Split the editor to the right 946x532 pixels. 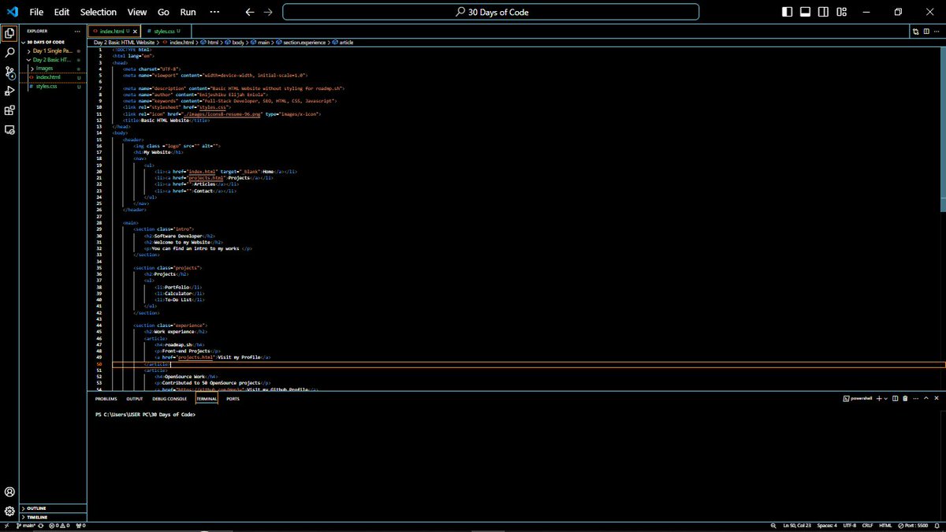[926, 31]
